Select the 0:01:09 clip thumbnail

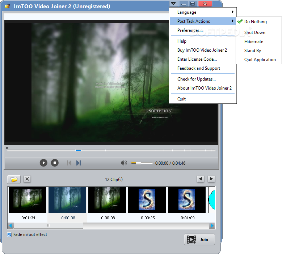[187, 200]
